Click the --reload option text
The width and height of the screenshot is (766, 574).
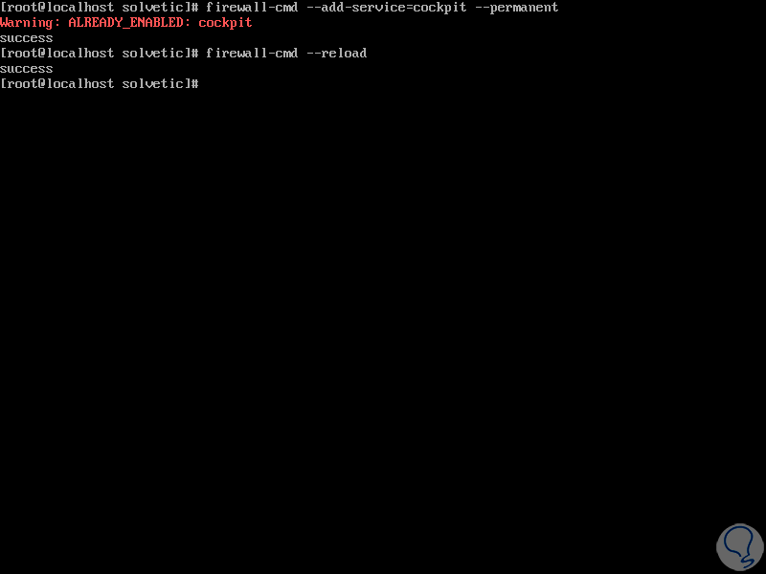337,54
